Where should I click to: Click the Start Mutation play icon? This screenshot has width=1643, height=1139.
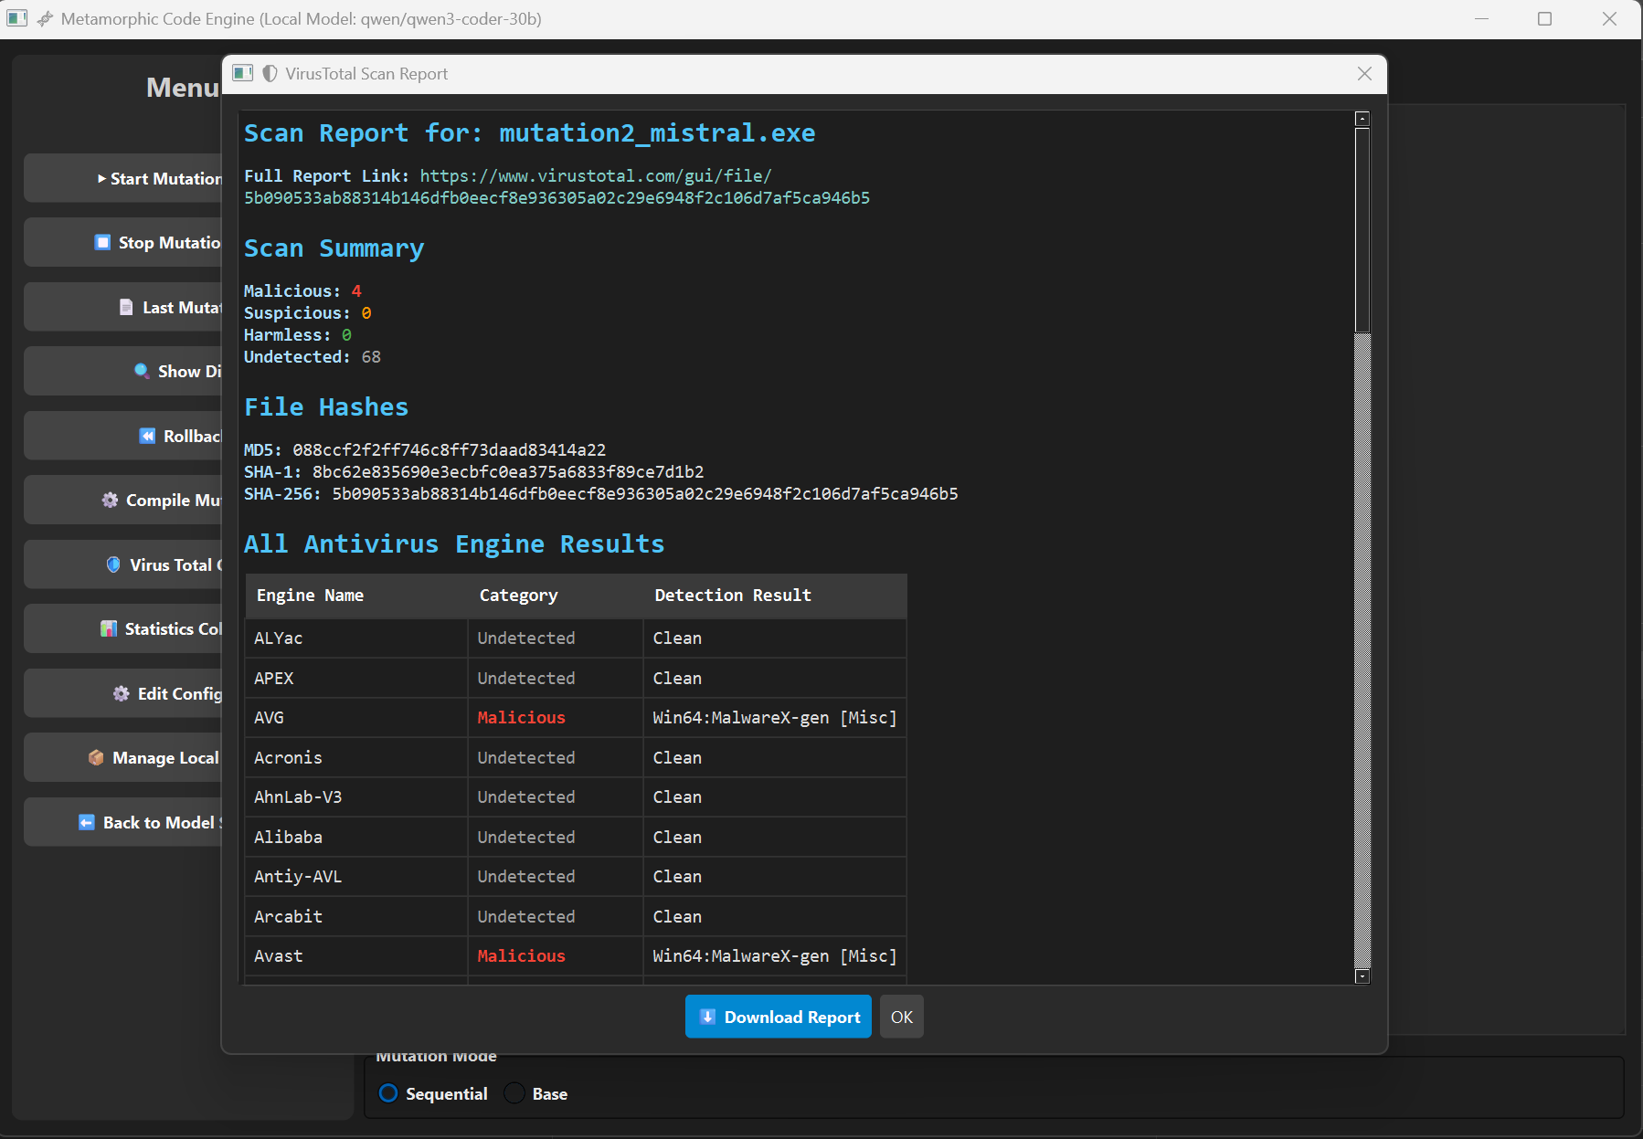point(101,179)
